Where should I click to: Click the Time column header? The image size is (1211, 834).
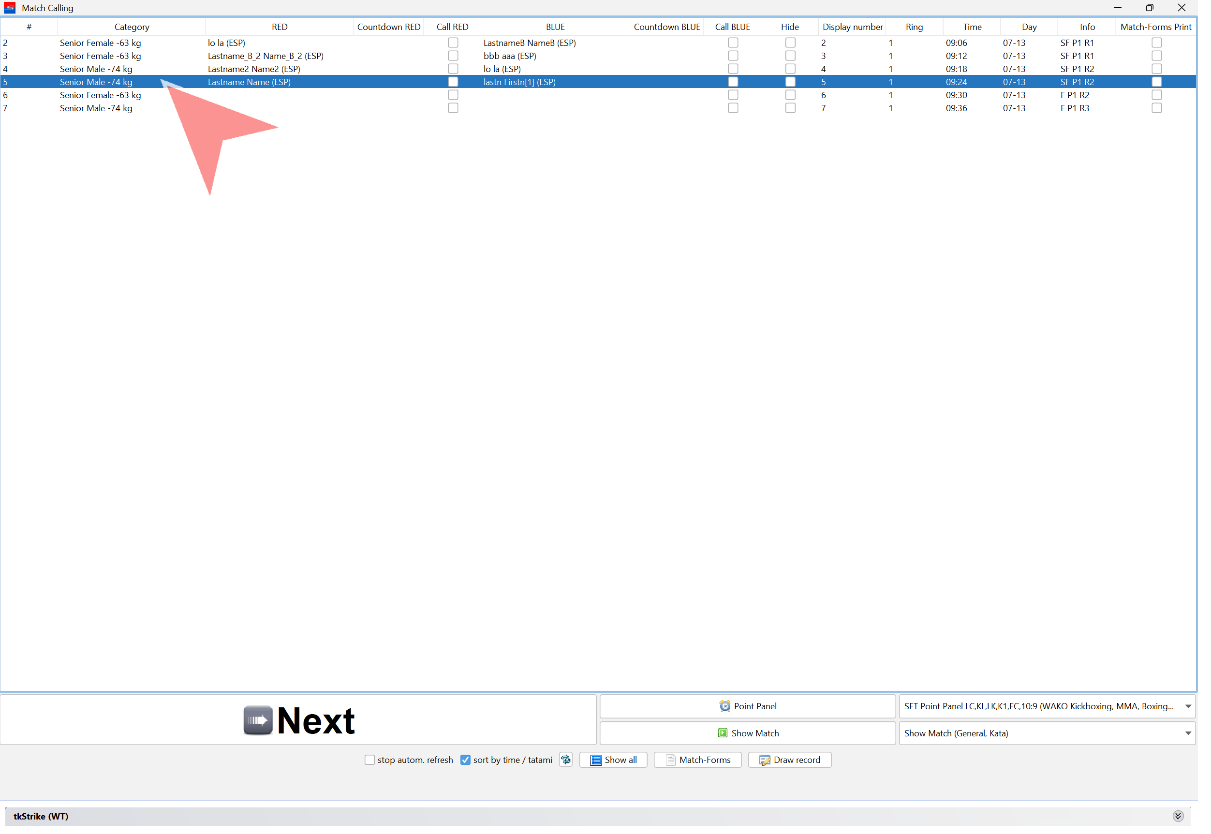coord(972,27)
